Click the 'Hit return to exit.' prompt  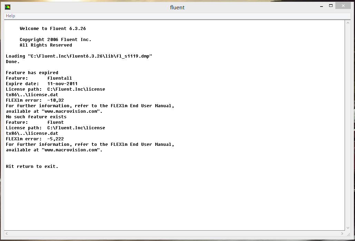coord(32,166)
